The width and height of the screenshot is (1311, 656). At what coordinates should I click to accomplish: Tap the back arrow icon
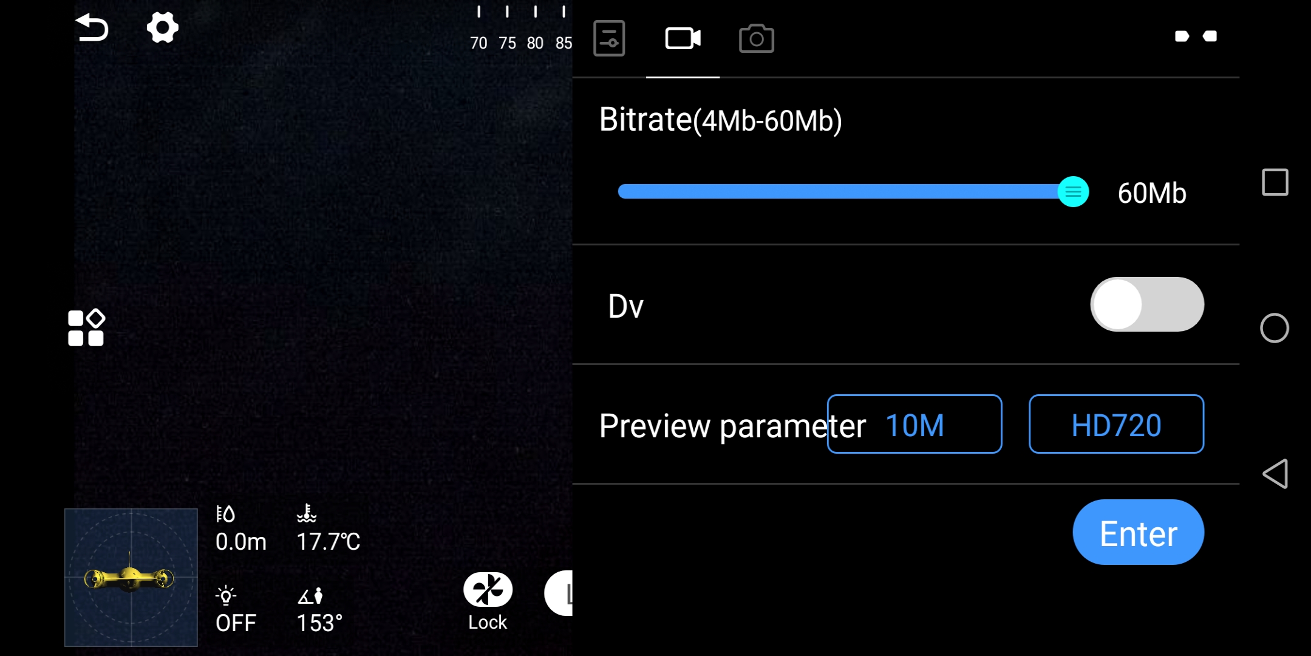[x=92, y=28]
